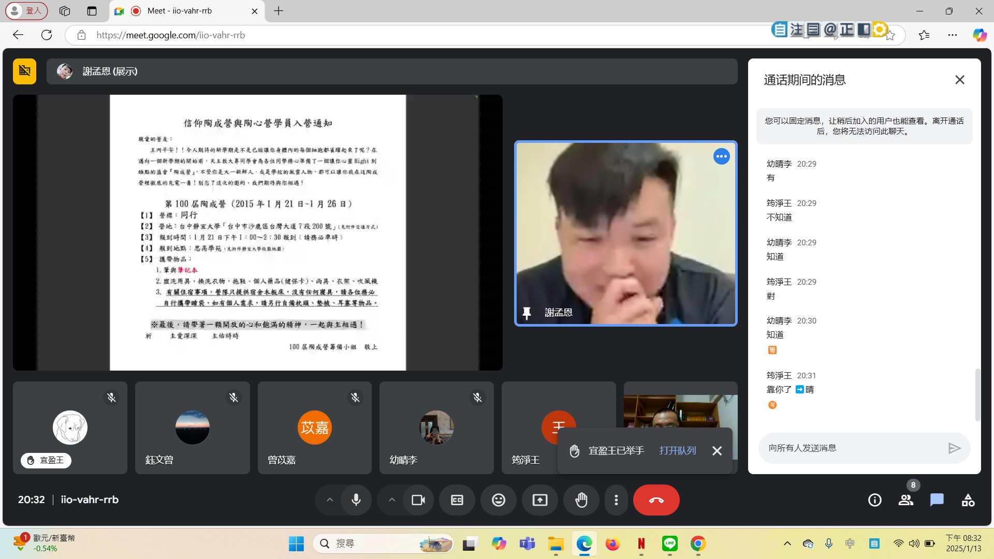
Task: Select the shared document presentation view
Action: tap(258, 232)
